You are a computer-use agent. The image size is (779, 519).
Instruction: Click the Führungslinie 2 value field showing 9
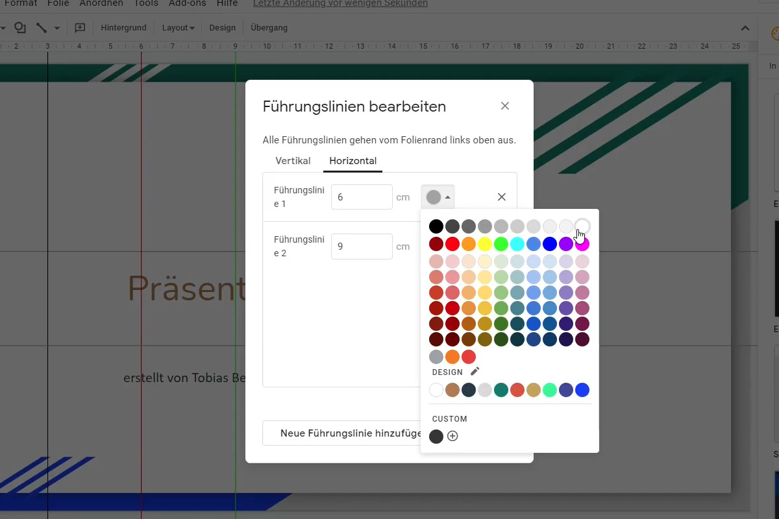tap(362, 247)
